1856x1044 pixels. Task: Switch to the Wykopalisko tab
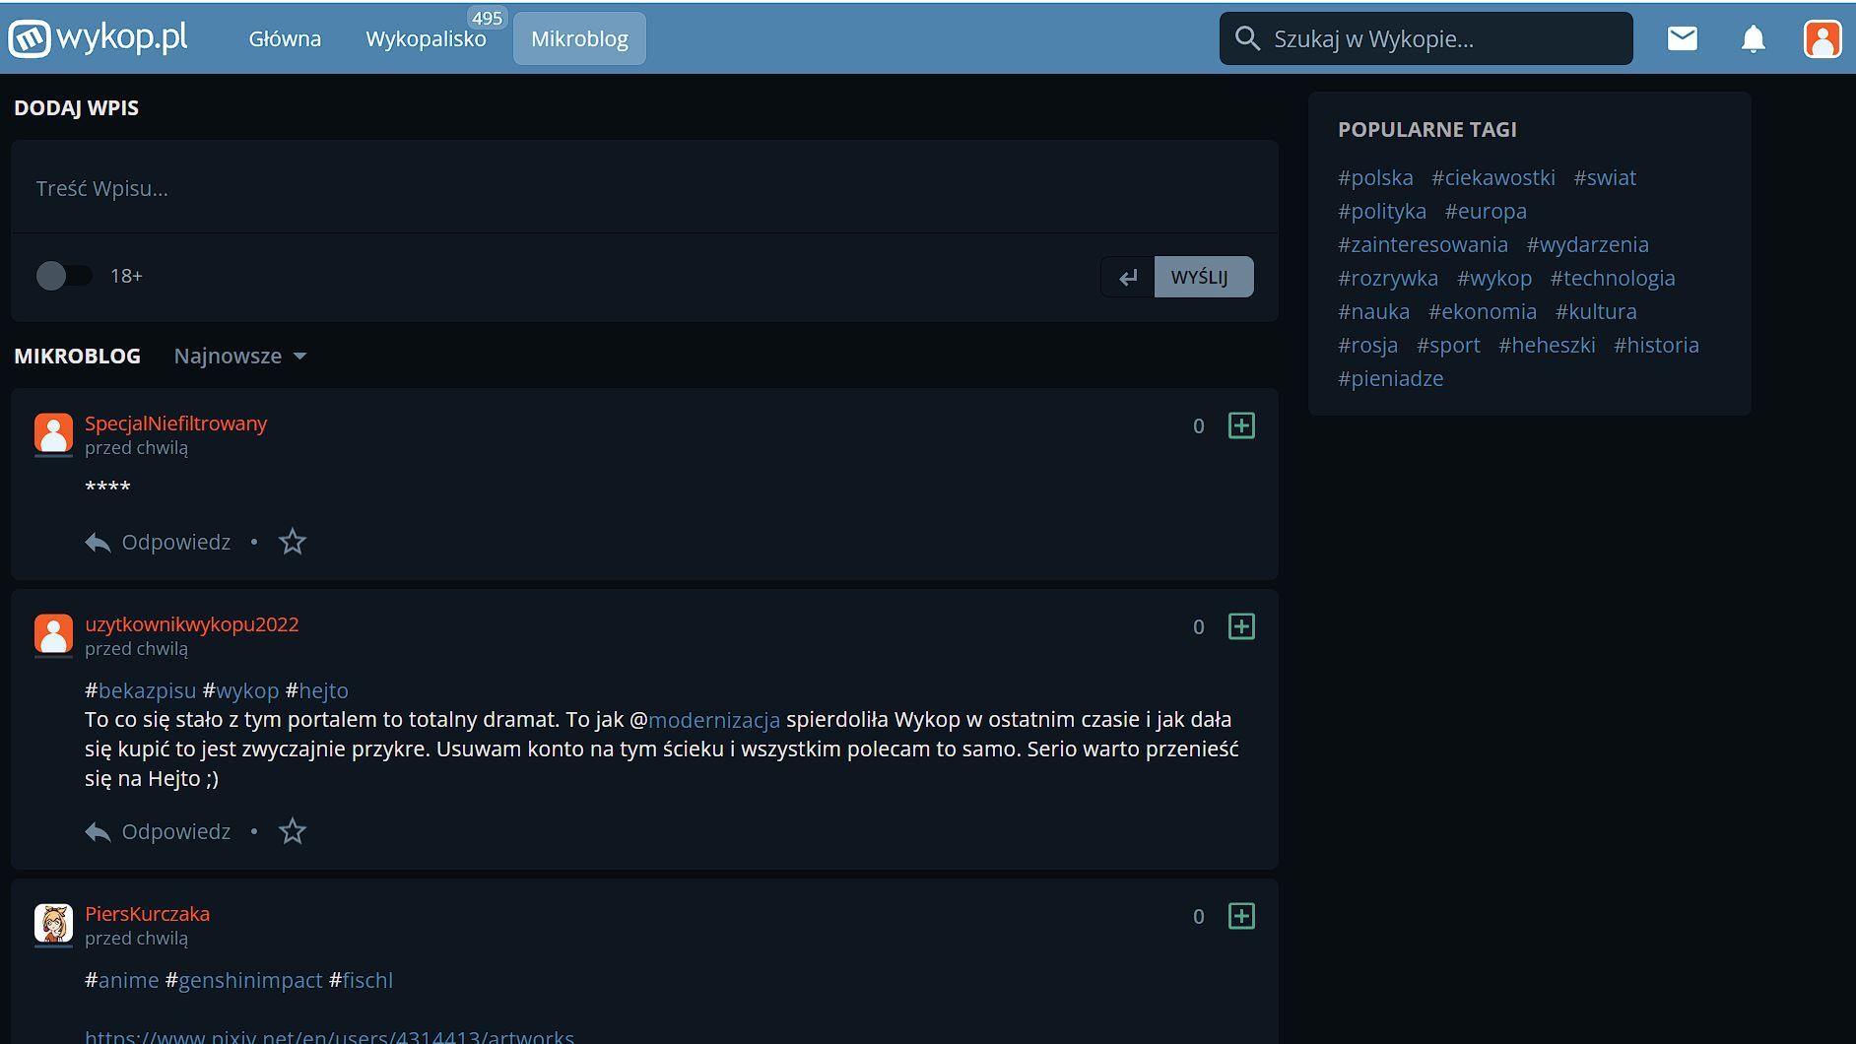426,39
